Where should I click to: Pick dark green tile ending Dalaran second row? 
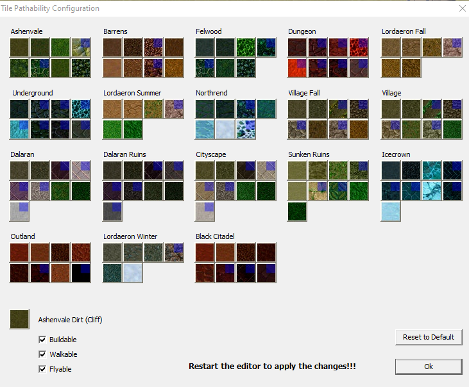(81, 191)
